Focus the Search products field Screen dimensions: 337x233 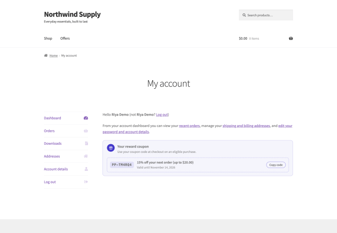(266, 15)
